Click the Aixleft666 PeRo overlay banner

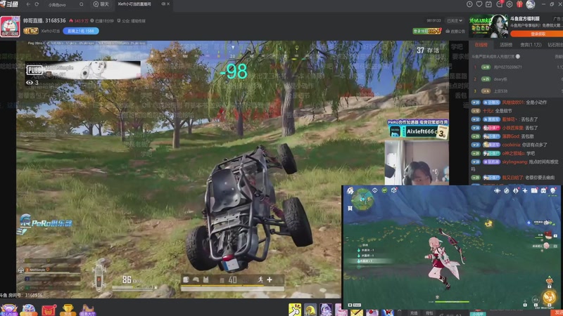coord(418,129)
